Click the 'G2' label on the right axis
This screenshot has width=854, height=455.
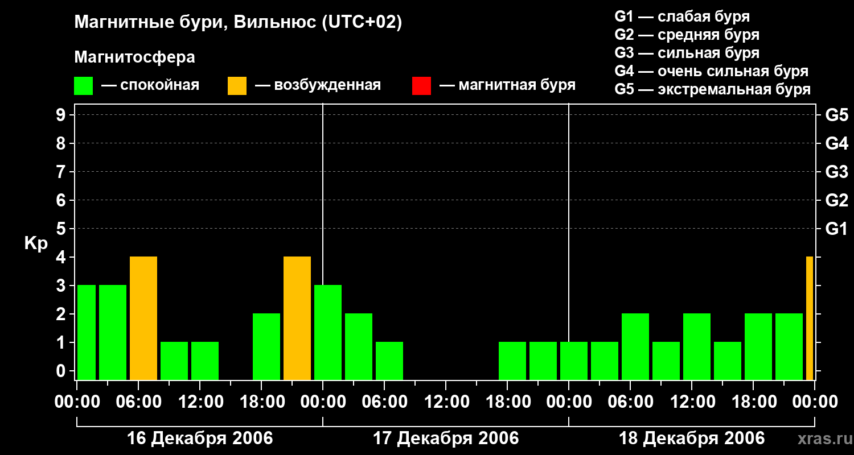pos(837,200)
